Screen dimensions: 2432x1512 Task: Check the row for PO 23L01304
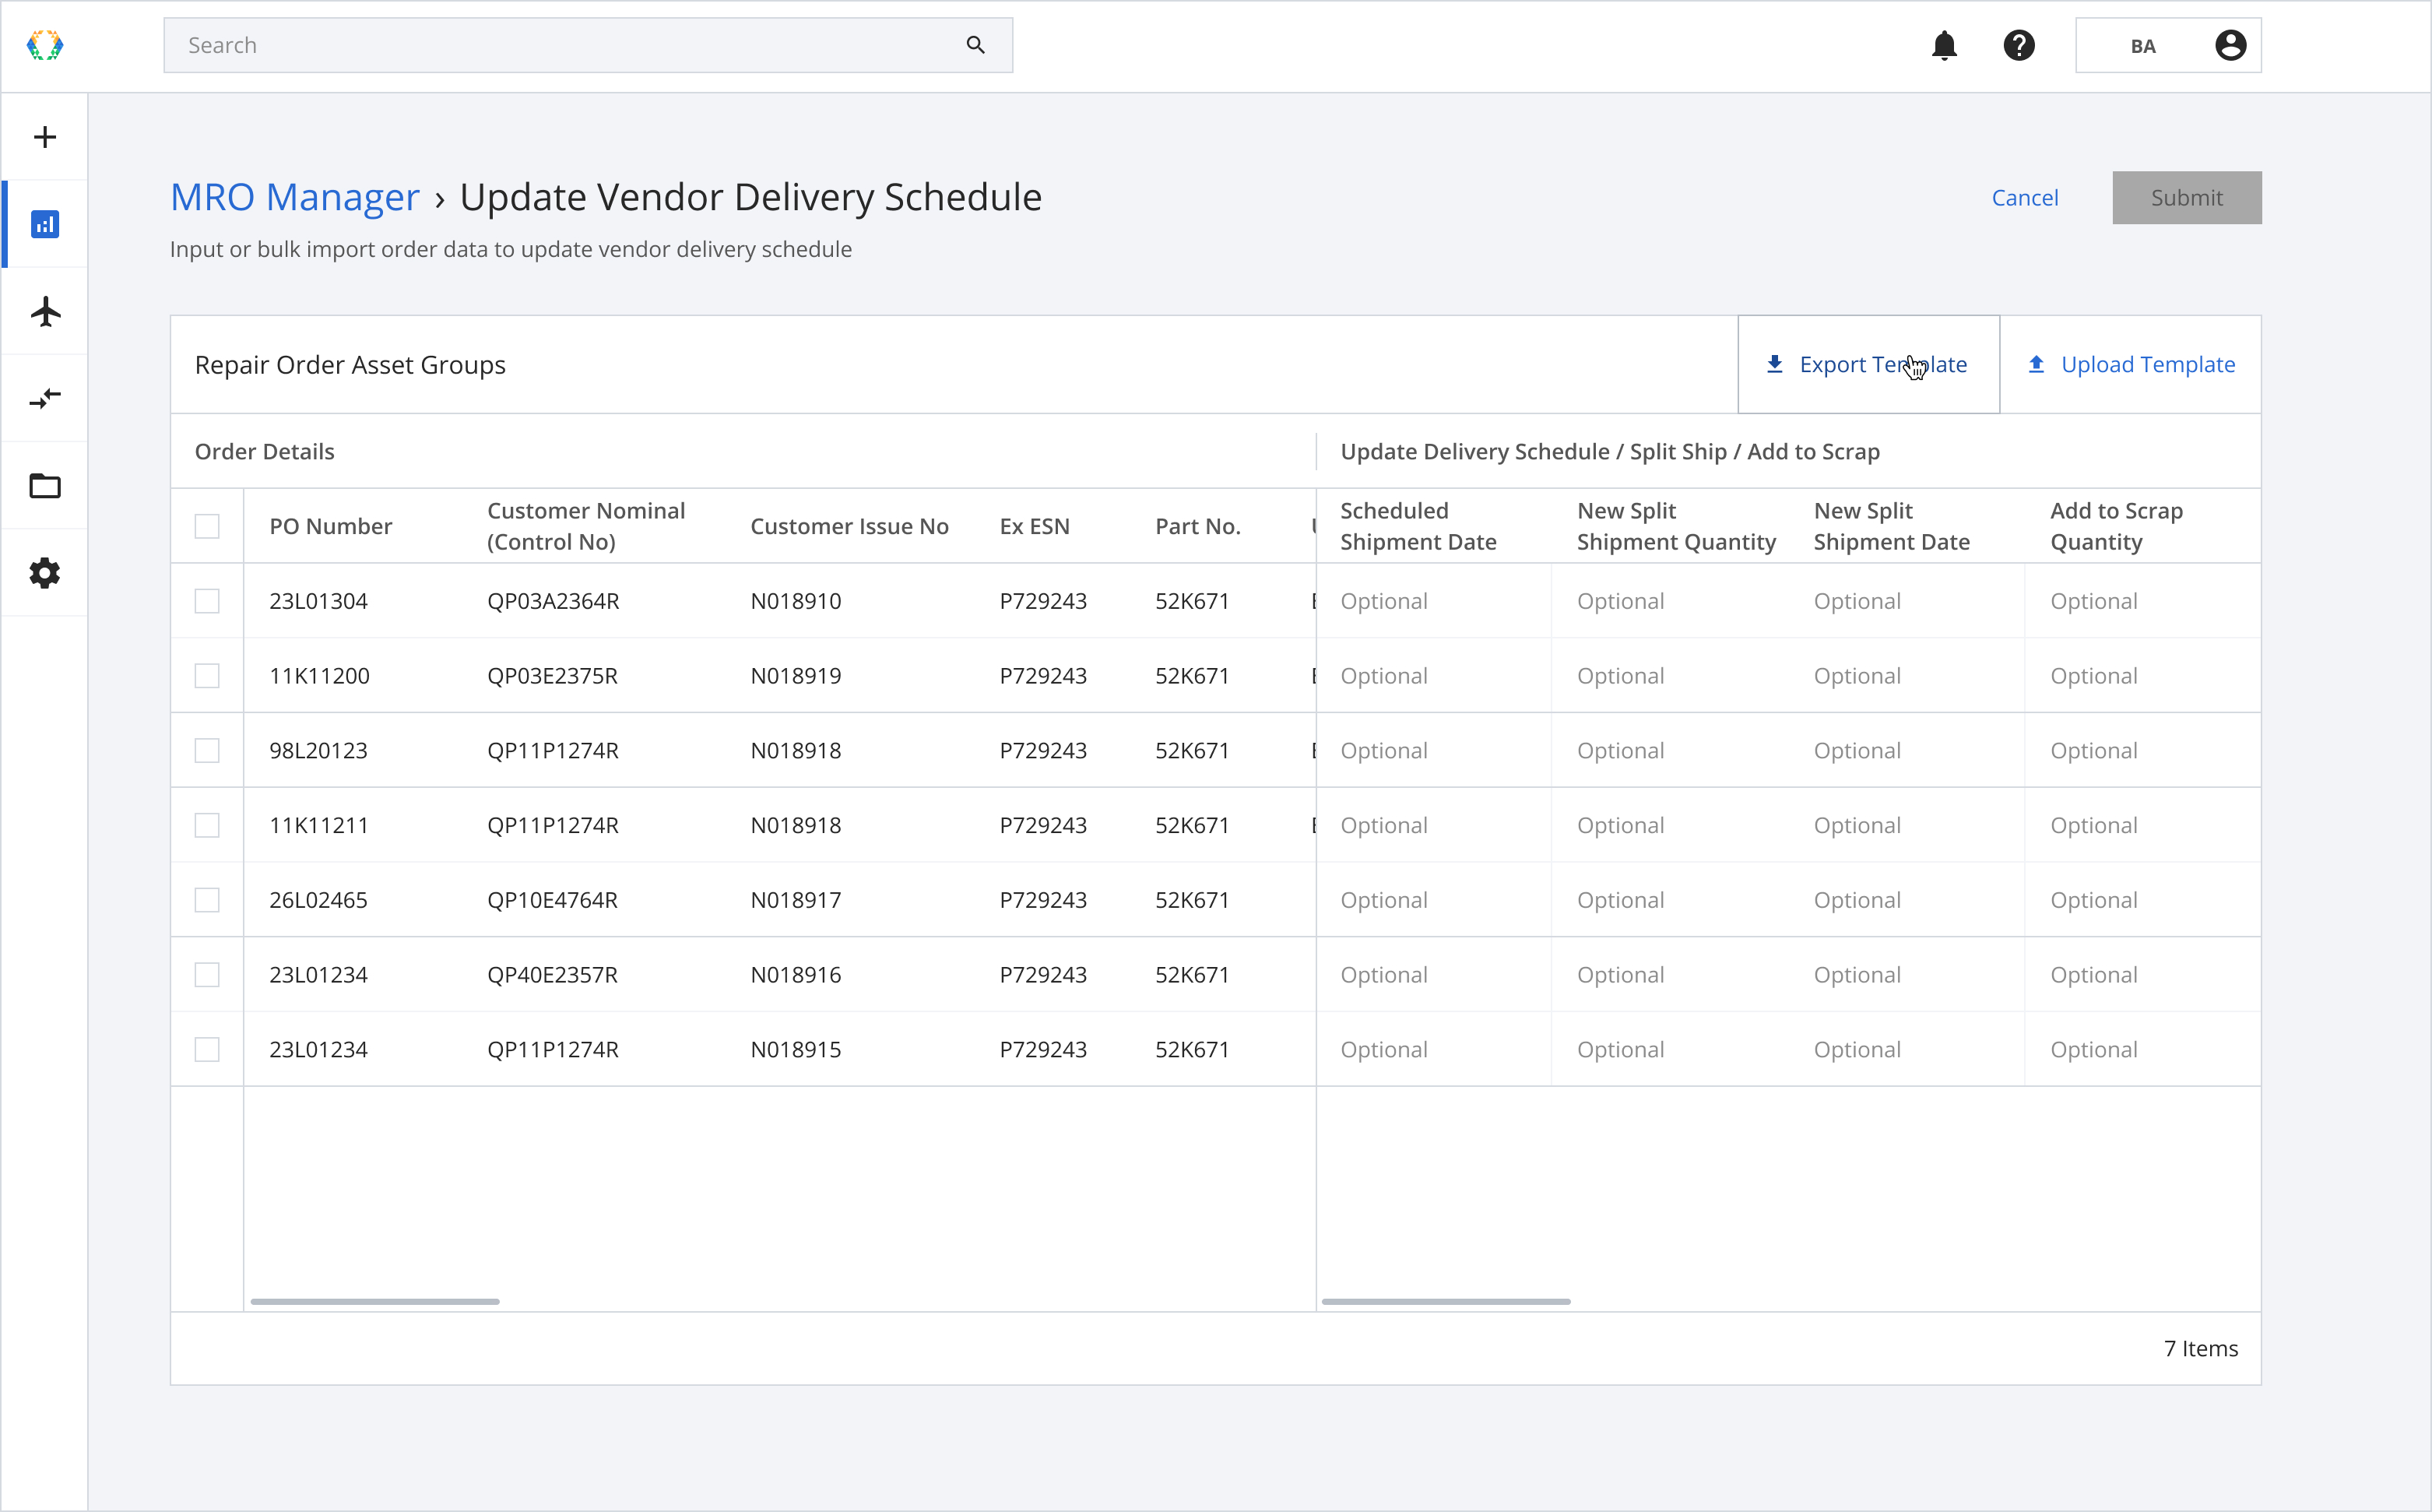207,601
